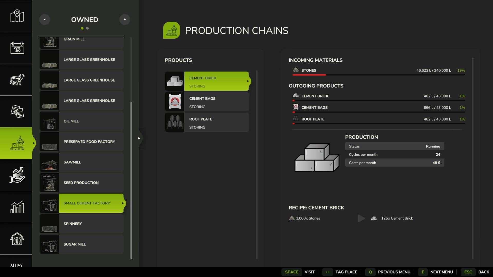Open the animals cow sidebar icon
This screenshot has width=493, height=277.
click(x=17, y=80)
